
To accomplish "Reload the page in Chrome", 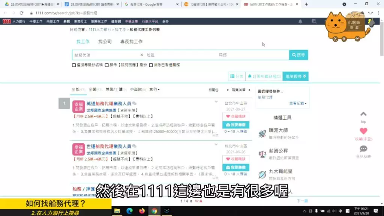I will tap(21, 13).
